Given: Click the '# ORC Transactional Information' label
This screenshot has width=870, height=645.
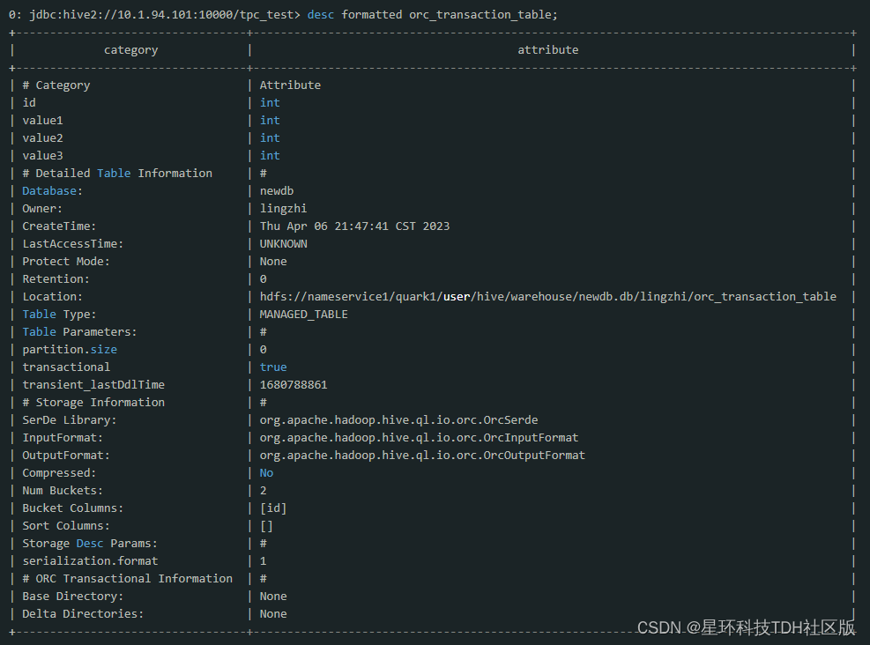Looking at the screenshot, I should [x=127, y=579].
